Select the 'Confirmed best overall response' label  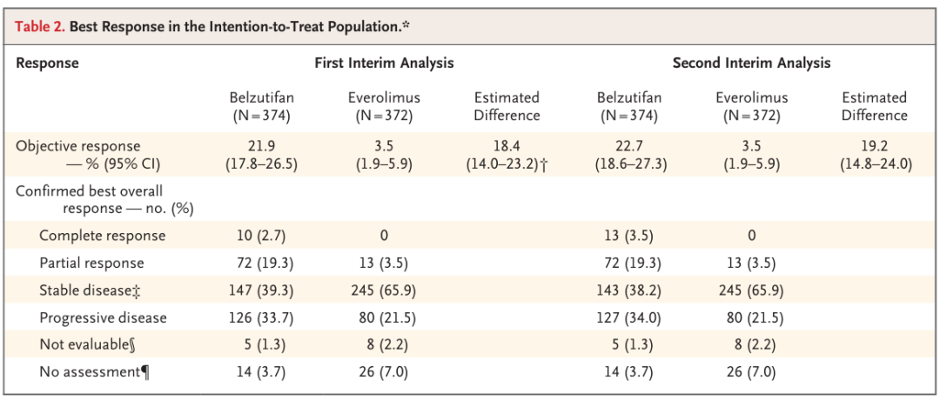pyautogui.click(x=89, y=190)
